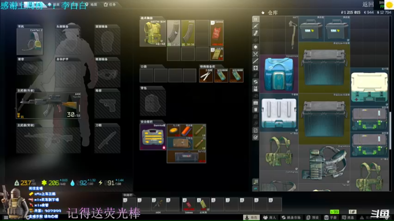Open the hamburger menu at bottom-left
Image resolution: width=394 pixels, height=221 pixels.
coord(6,218)
